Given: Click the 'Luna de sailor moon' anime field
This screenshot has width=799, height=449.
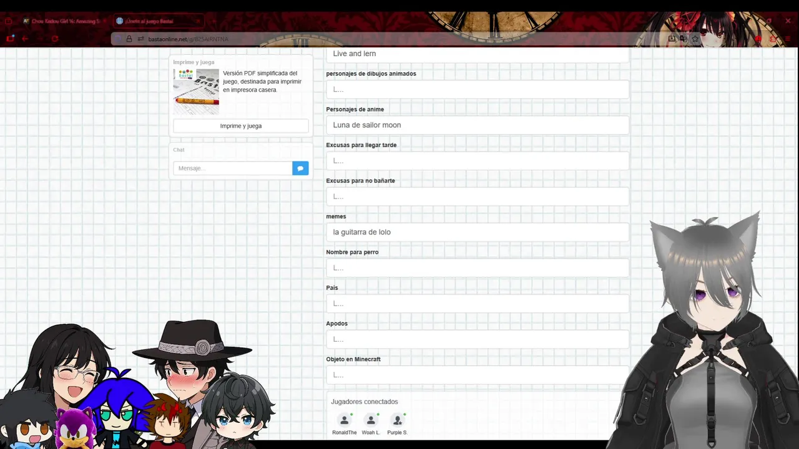Looking at the screenshot, I should click(478, 125).
